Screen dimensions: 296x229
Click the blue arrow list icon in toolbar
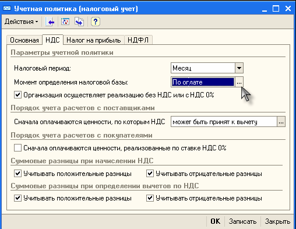click(50, 22)
